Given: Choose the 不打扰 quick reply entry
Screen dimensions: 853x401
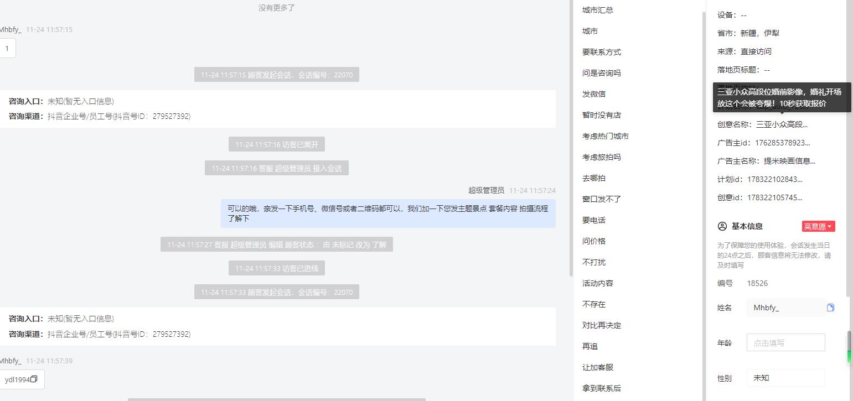Looking at the screenshot, I should (x=594, y=262).
